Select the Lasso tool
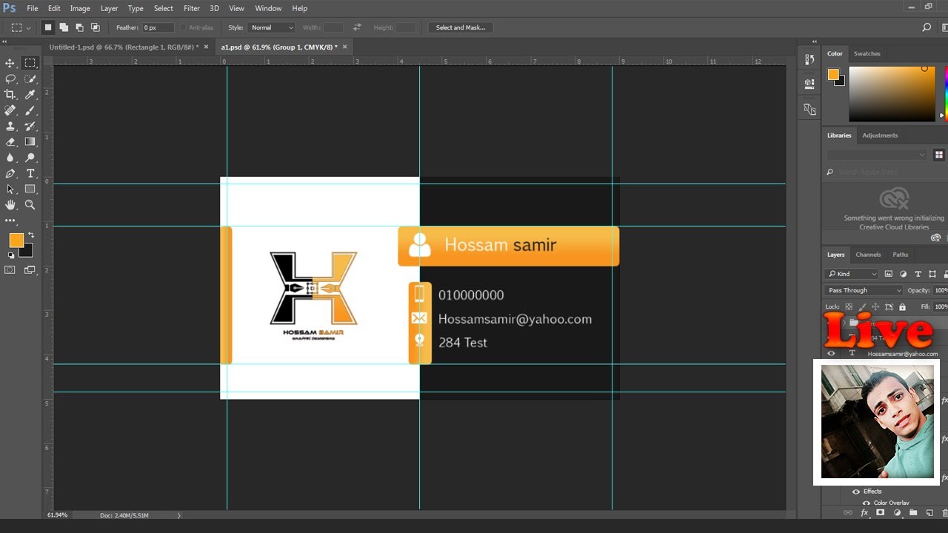Image resolution: width=948 pixels, height=533 pixels. (10, 78)
